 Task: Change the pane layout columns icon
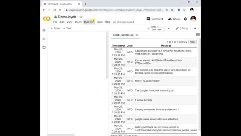198,34
